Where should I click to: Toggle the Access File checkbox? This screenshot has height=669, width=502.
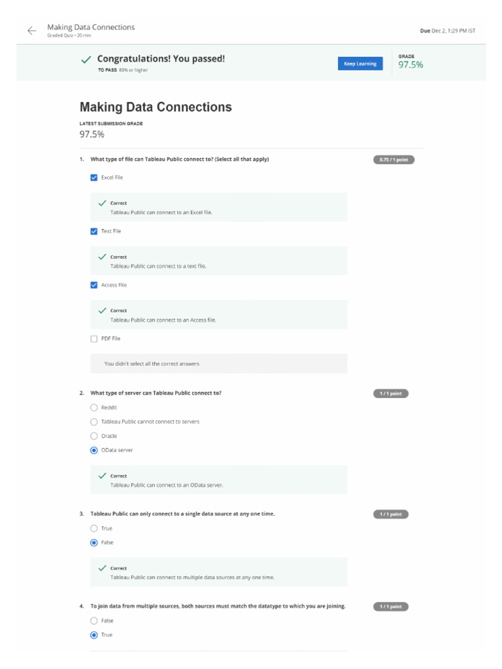[94, 285]
